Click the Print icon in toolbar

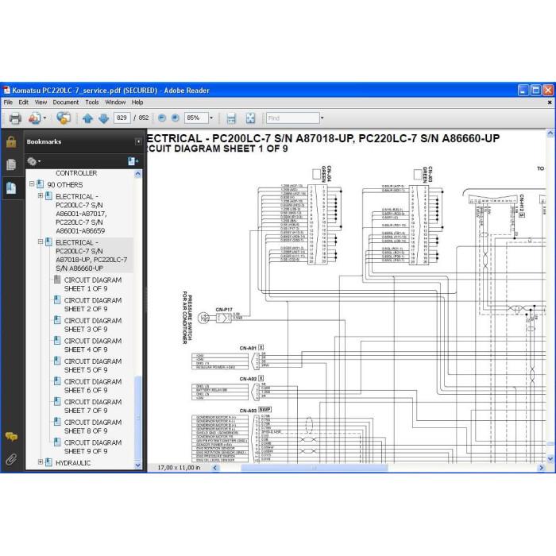pyautogui.click(x=15, y=118)
